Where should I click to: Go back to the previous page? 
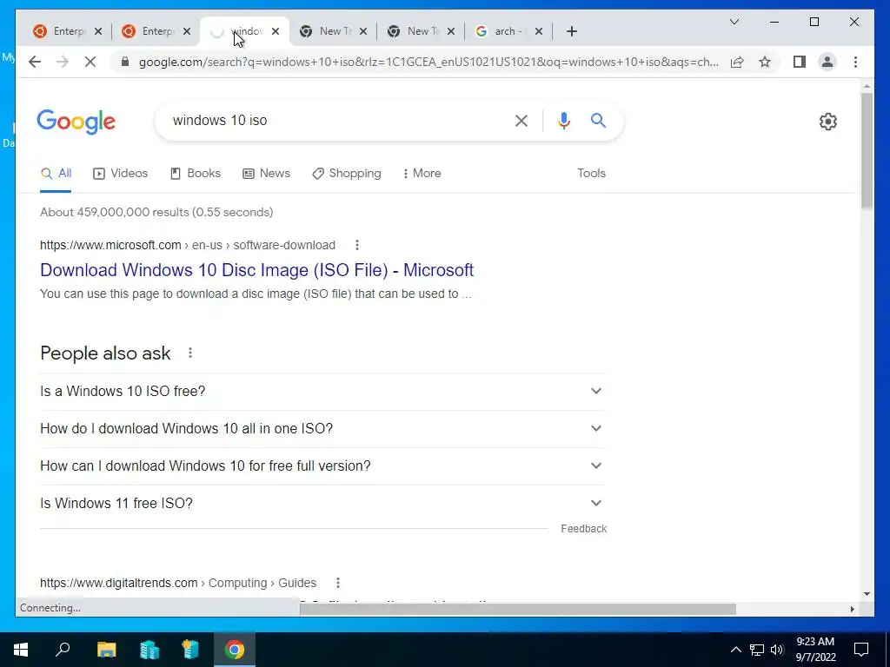point(35,62)
